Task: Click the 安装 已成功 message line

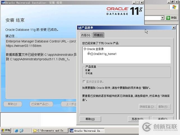Action: (32, 30)
